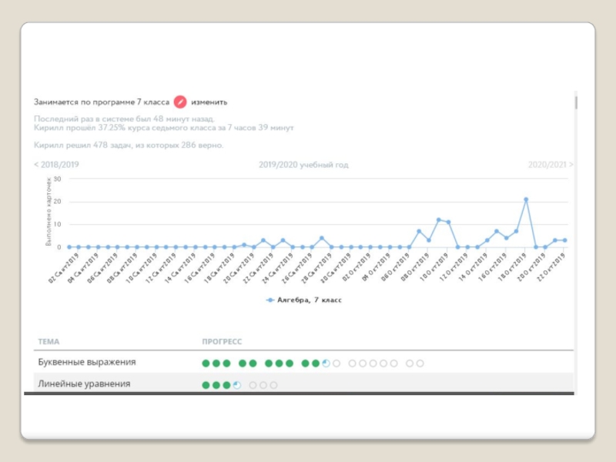
Task: Go to next year '2020/2021 >'
Action: (551, 165)
